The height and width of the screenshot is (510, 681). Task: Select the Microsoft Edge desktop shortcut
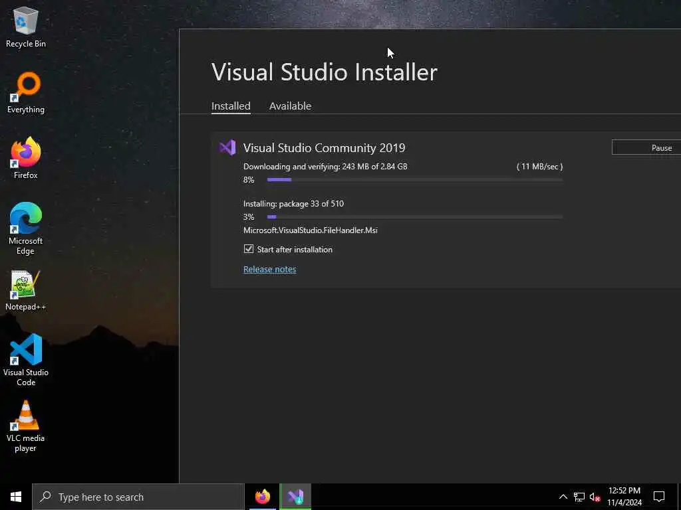pos(26,228)
